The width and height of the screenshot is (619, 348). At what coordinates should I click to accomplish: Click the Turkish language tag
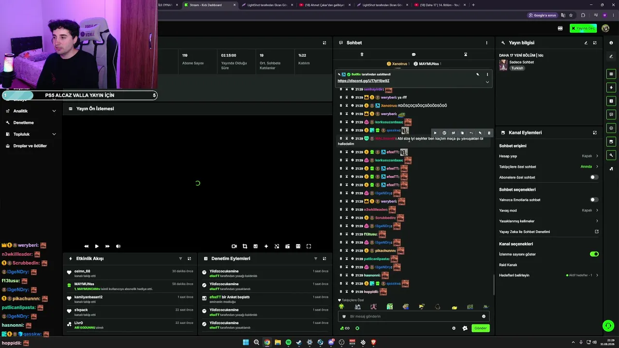[x=517, y=68]
